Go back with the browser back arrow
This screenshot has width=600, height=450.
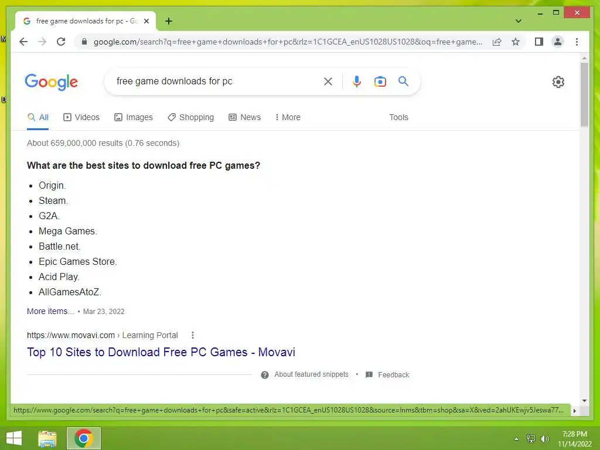23,42
